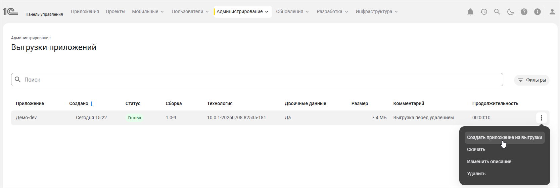Click the search magnifier in top bar
Viewport: 560px width, 188px height.
(497, 12)
